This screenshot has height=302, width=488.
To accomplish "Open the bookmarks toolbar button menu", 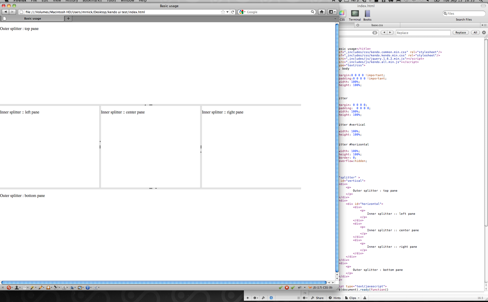I will [332, 12].
